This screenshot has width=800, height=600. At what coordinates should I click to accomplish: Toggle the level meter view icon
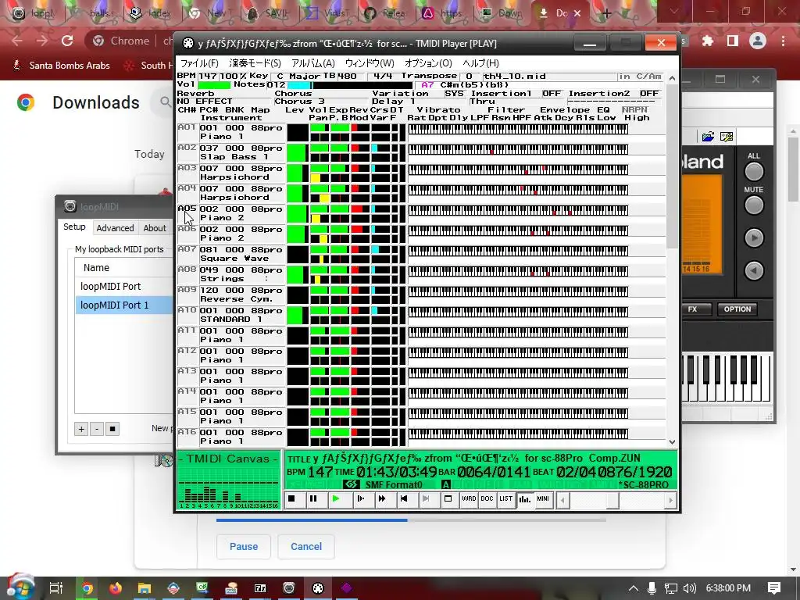[524, 499]
